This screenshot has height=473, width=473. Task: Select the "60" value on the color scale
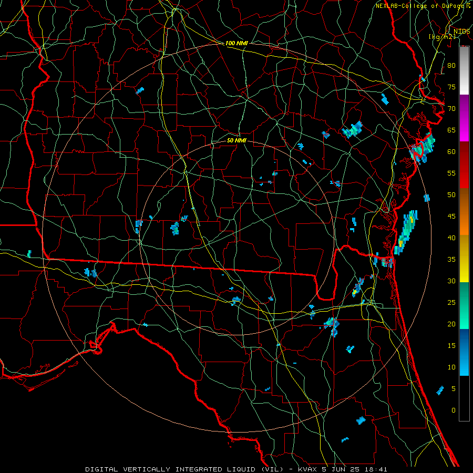point(451,152)
